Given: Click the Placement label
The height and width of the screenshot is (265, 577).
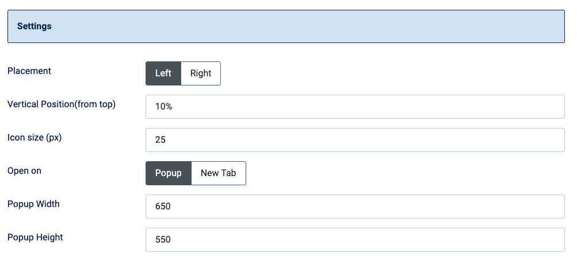Looking at the screenshot, I should click(x=29, y=71).
